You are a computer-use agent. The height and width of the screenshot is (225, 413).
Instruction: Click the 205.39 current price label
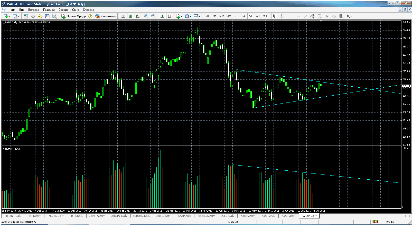point(406,86)
